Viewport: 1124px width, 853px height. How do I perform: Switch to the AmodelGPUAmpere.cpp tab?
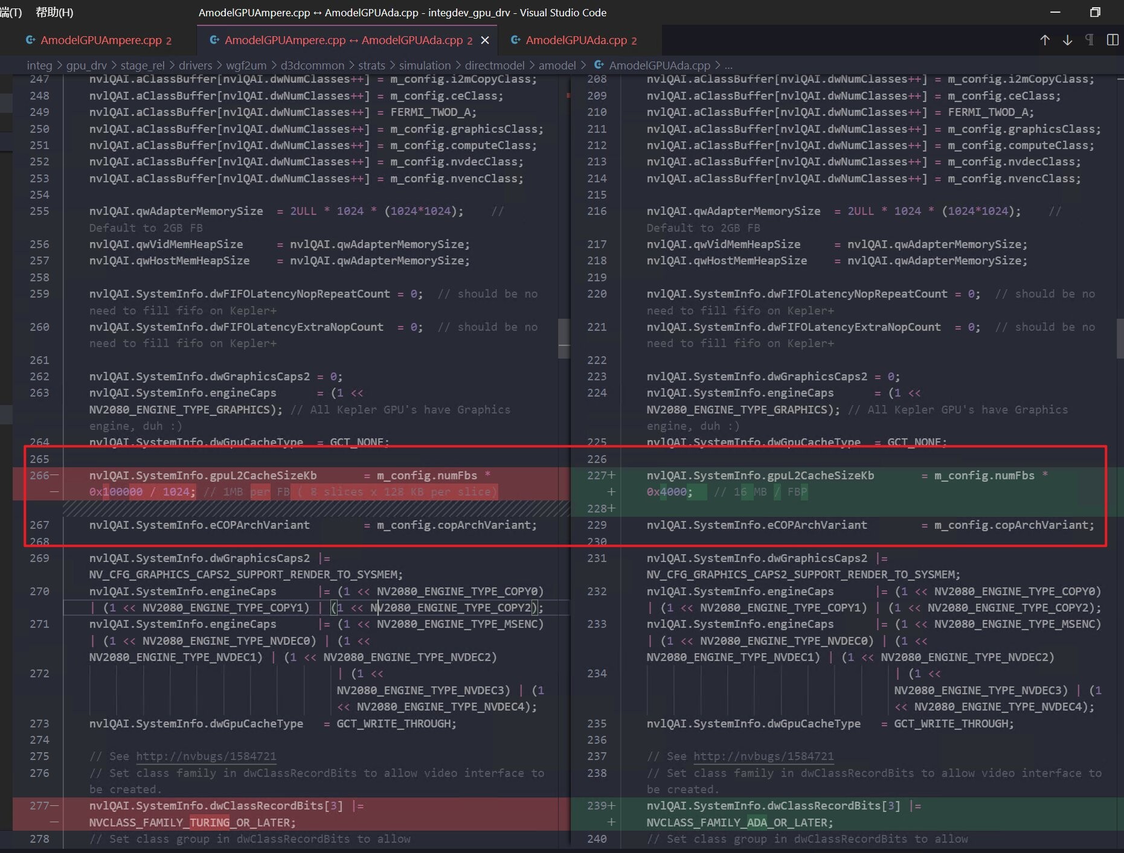point(101,40)
